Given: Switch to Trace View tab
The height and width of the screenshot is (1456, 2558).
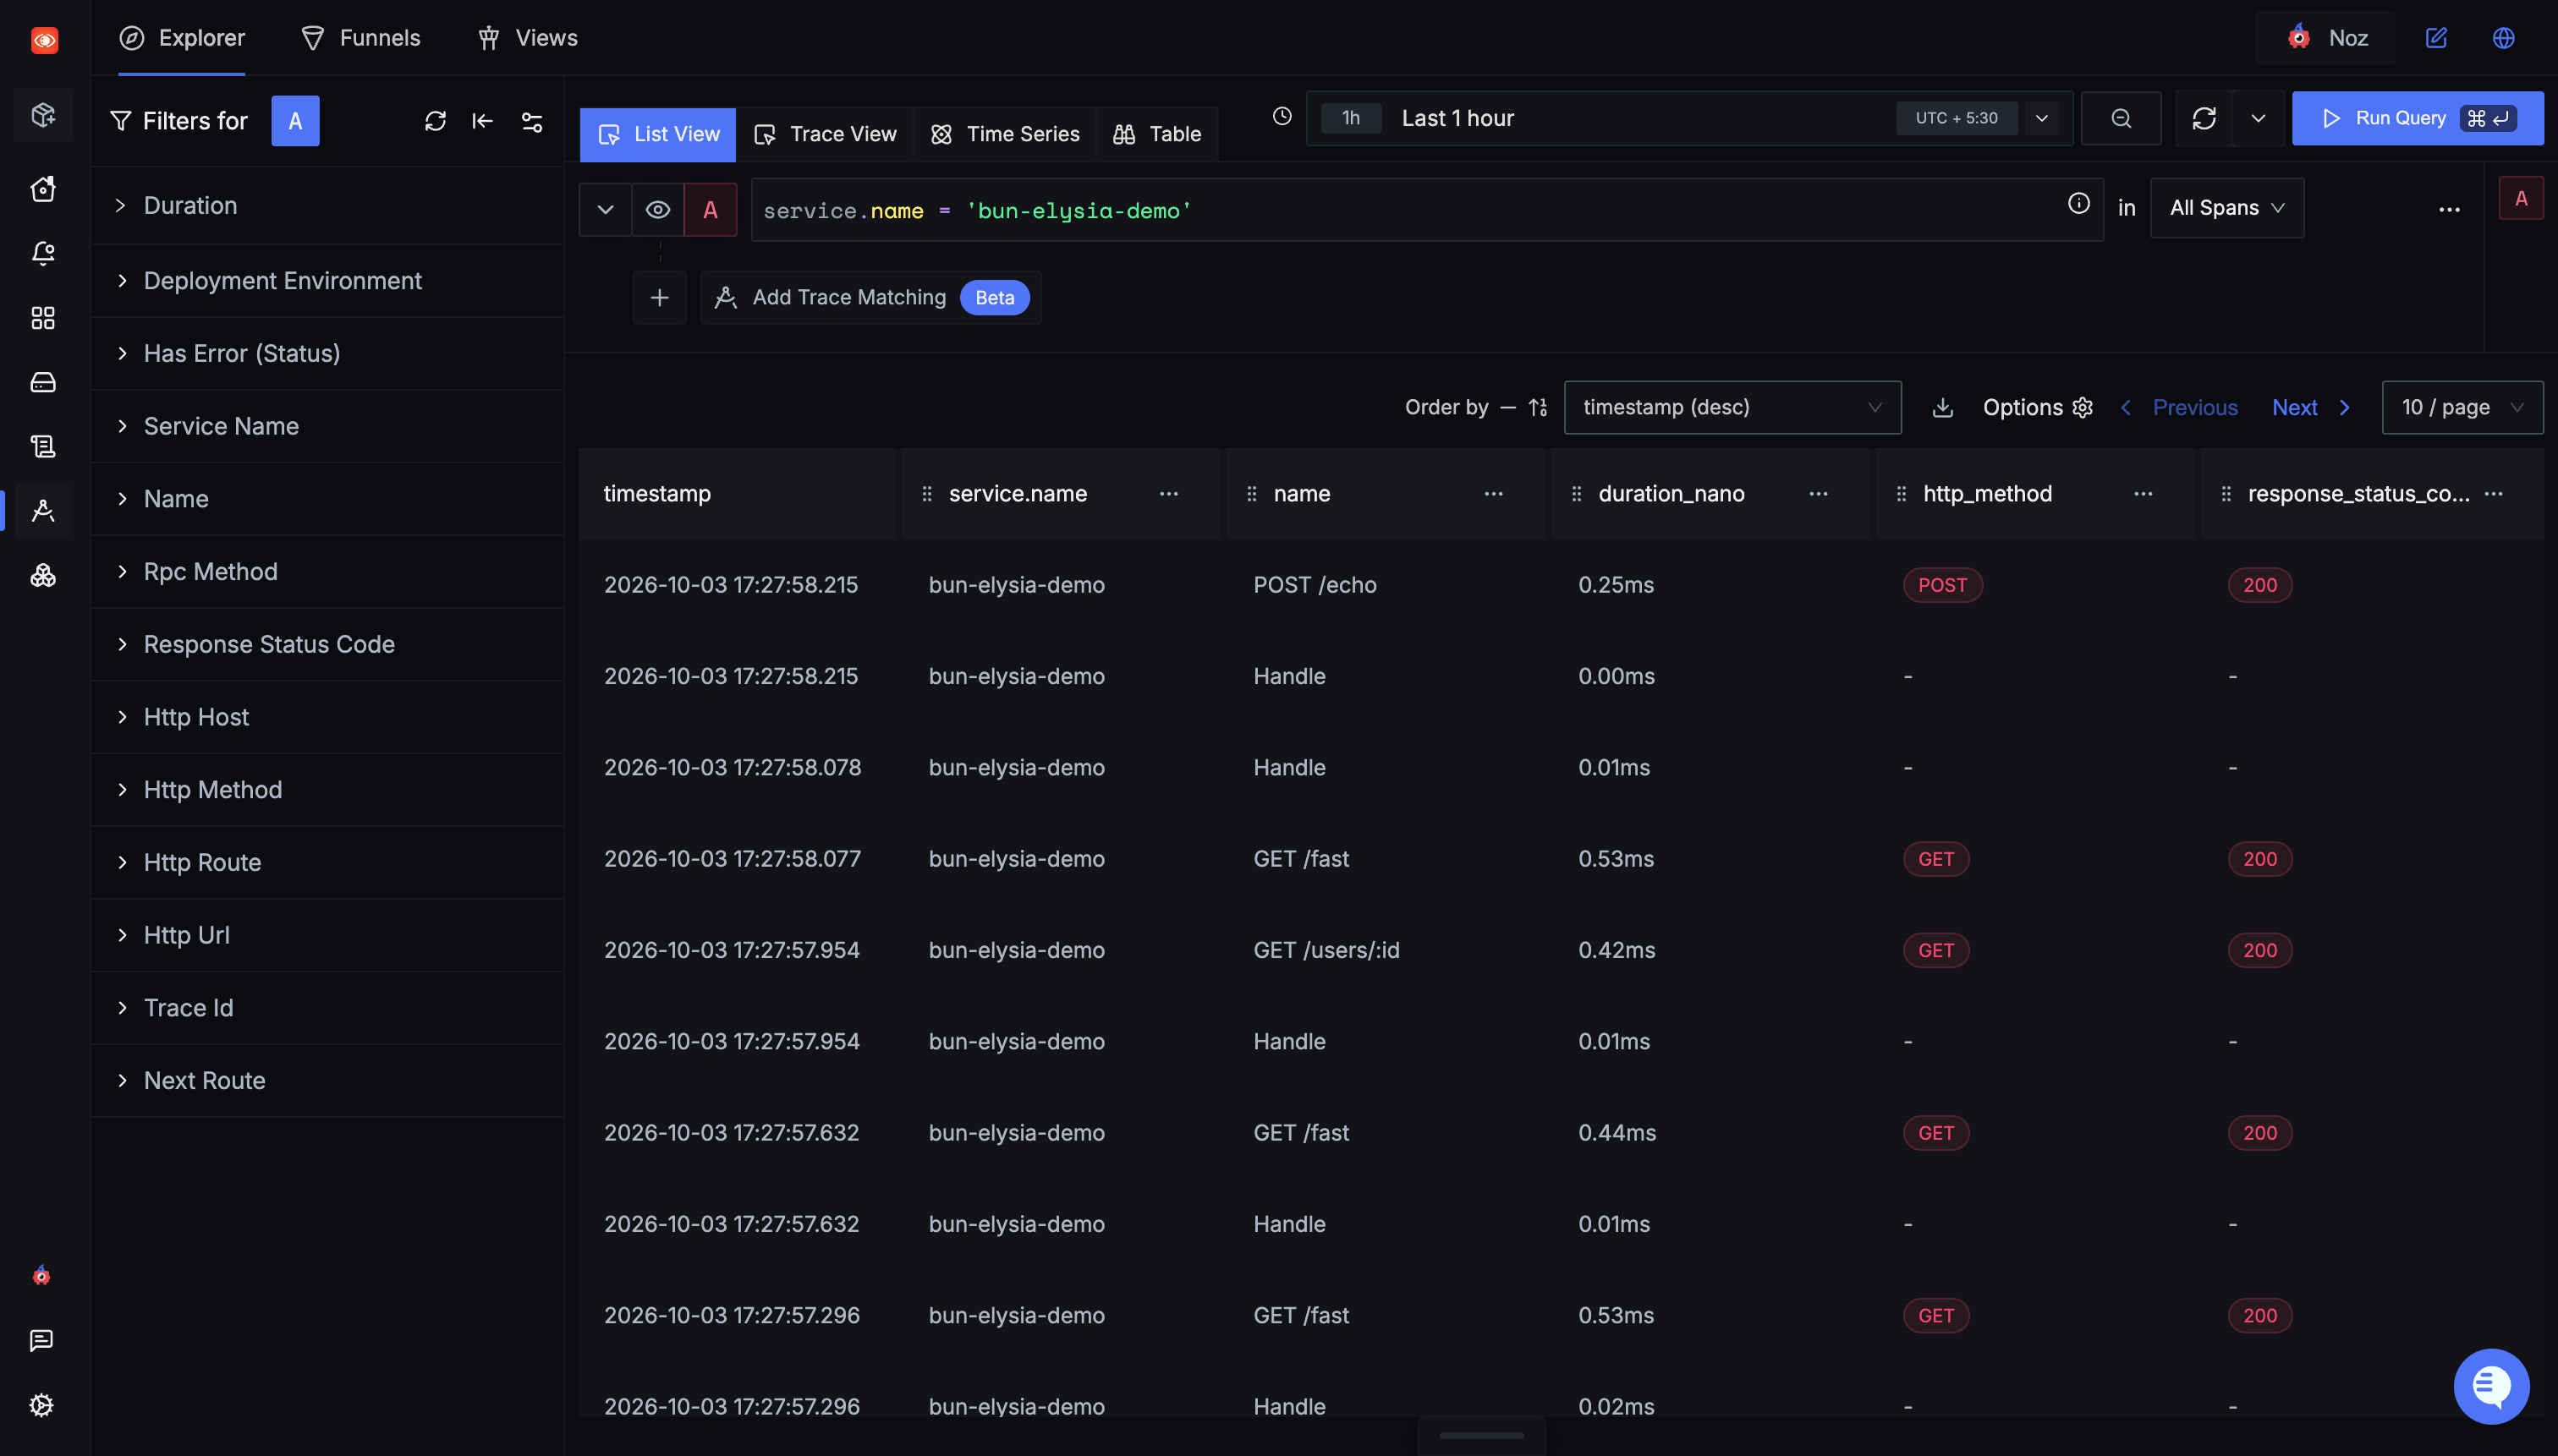Looking at the screenshot, I should pos(826,134).
